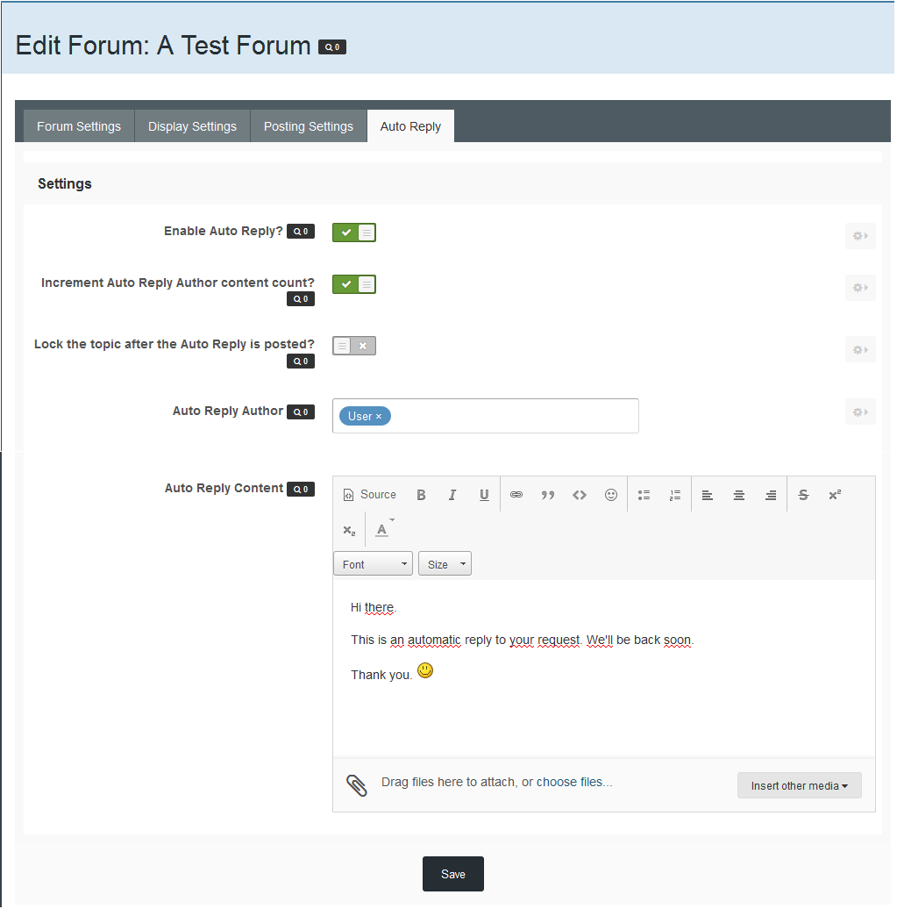Open the Forum Settings tab
897x909 pixels.
(x=79, y=126)
